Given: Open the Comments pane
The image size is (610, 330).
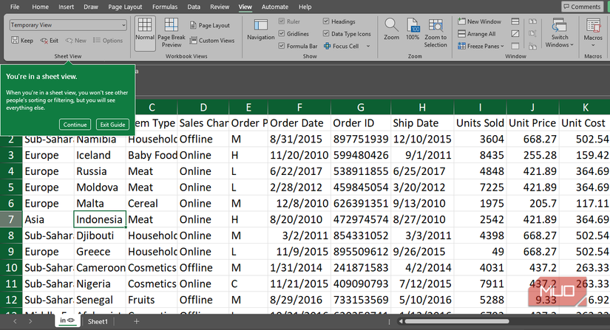Looking at the screenshot, I should (x=582, y=7).
